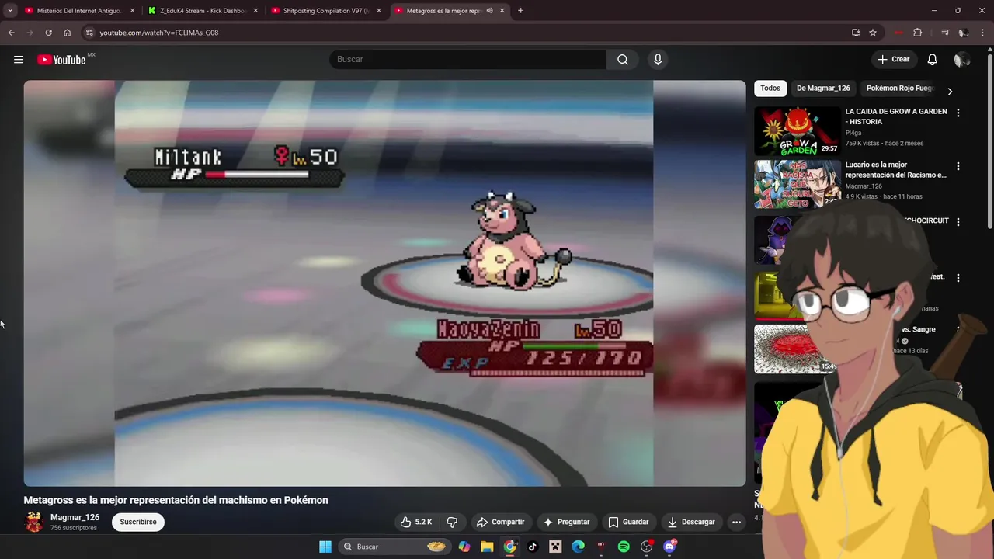
Task: Click the Windows taskbar Buscar search box
Action: coord(395,547)
